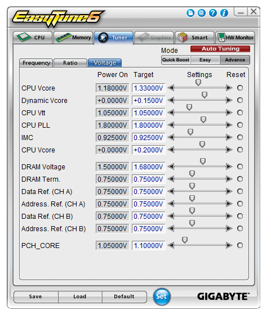Select the reset radio for CPU Vtt
Screen dimensions: 271x315
240,112
